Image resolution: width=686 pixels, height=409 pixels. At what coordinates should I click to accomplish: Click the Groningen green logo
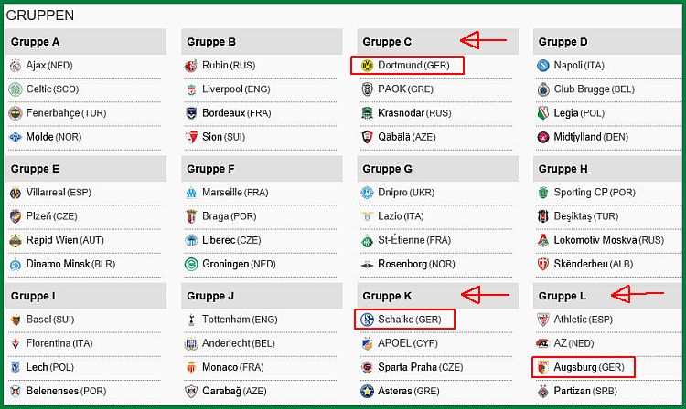click(191, 264)
